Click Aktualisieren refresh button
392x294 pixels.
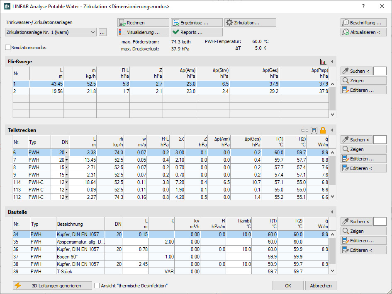(363, 32)
